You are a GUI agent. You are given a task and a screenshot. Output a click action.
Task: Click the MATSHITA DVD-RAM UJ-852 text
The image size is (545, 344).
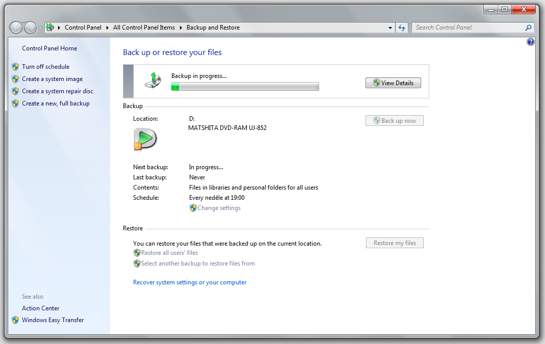(227, 128)
